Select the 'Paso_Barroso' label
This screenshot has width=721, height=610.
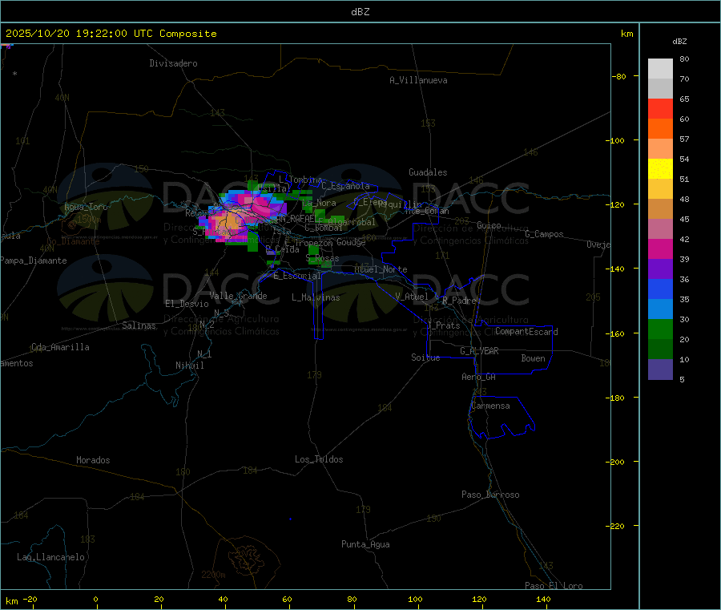[490, 495]
